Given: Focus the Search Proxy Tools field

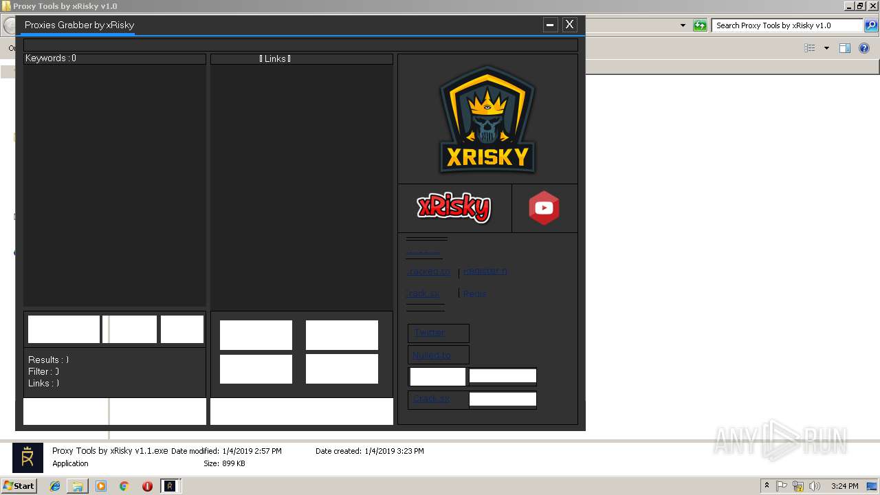Looking at the screenshot, I should [787, 25].
